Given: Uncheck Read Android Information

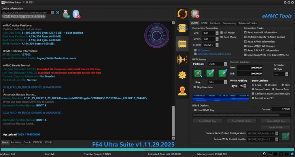Looking at the screenshot, I should pyautogui.click(x=245, y=32).
